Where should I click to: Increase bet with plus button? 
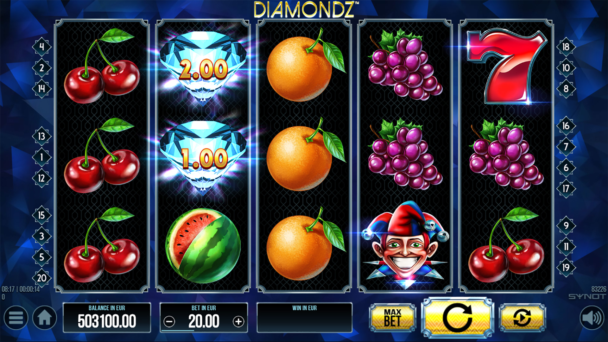click(x=238, y=322)
